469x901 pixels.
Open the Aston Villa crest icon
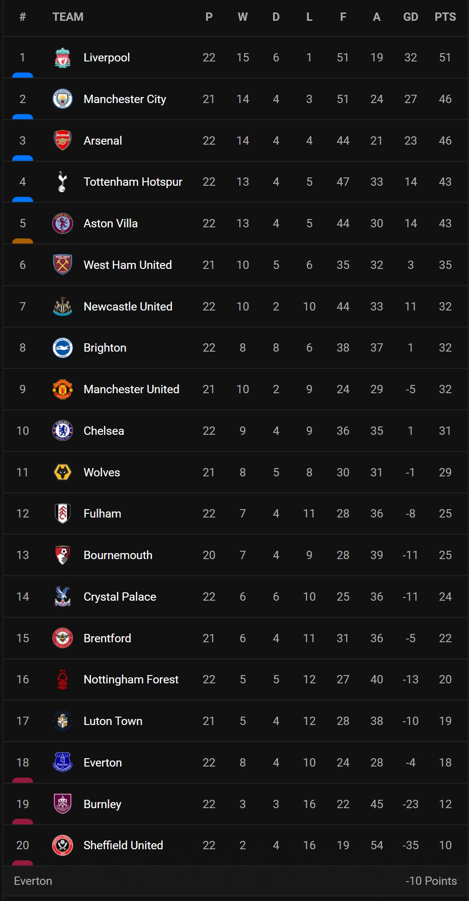click(x=62, y=224)
